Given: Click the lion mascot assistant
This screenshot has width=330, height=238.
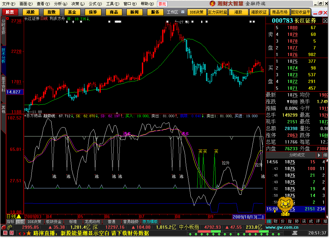Looking at the screenshot, I should coord(285,207).
